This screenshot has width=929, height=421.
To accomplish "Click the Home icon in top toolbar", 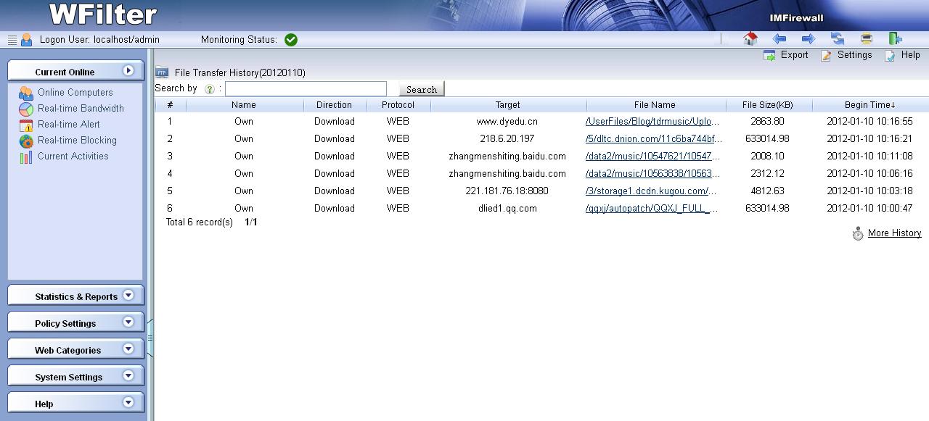I will 750,39.
